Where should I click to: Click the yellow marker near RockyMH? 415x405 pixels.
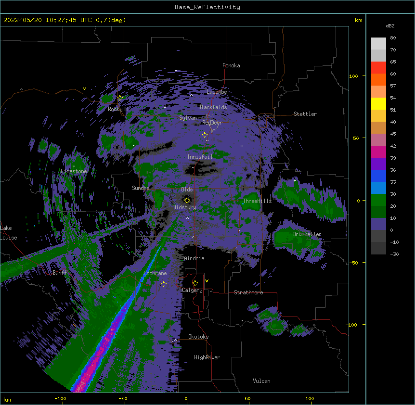coord(120,98)
